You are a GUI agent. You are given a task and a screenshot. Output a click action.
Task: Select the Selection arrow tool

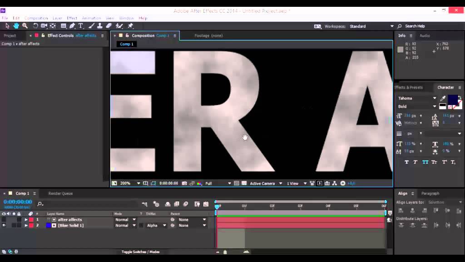pyautogui.click(x=7, y=26)
